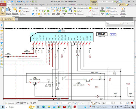Screen dimensions: 136x109
Task: Clear the search text with red X
Action: (x=121, y=23)
